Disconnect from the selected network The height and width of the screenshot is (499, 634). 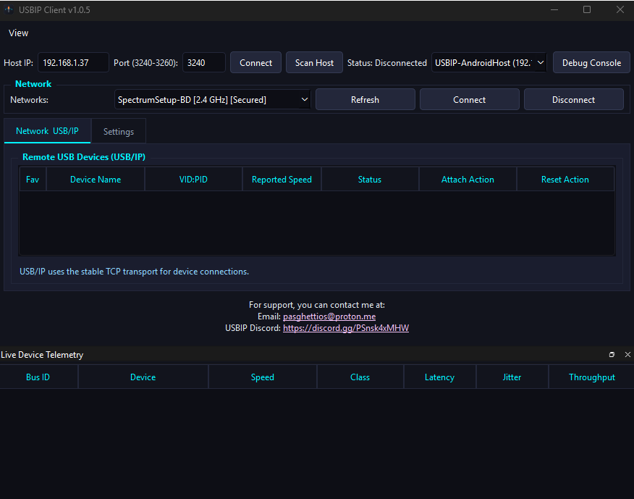573,99
